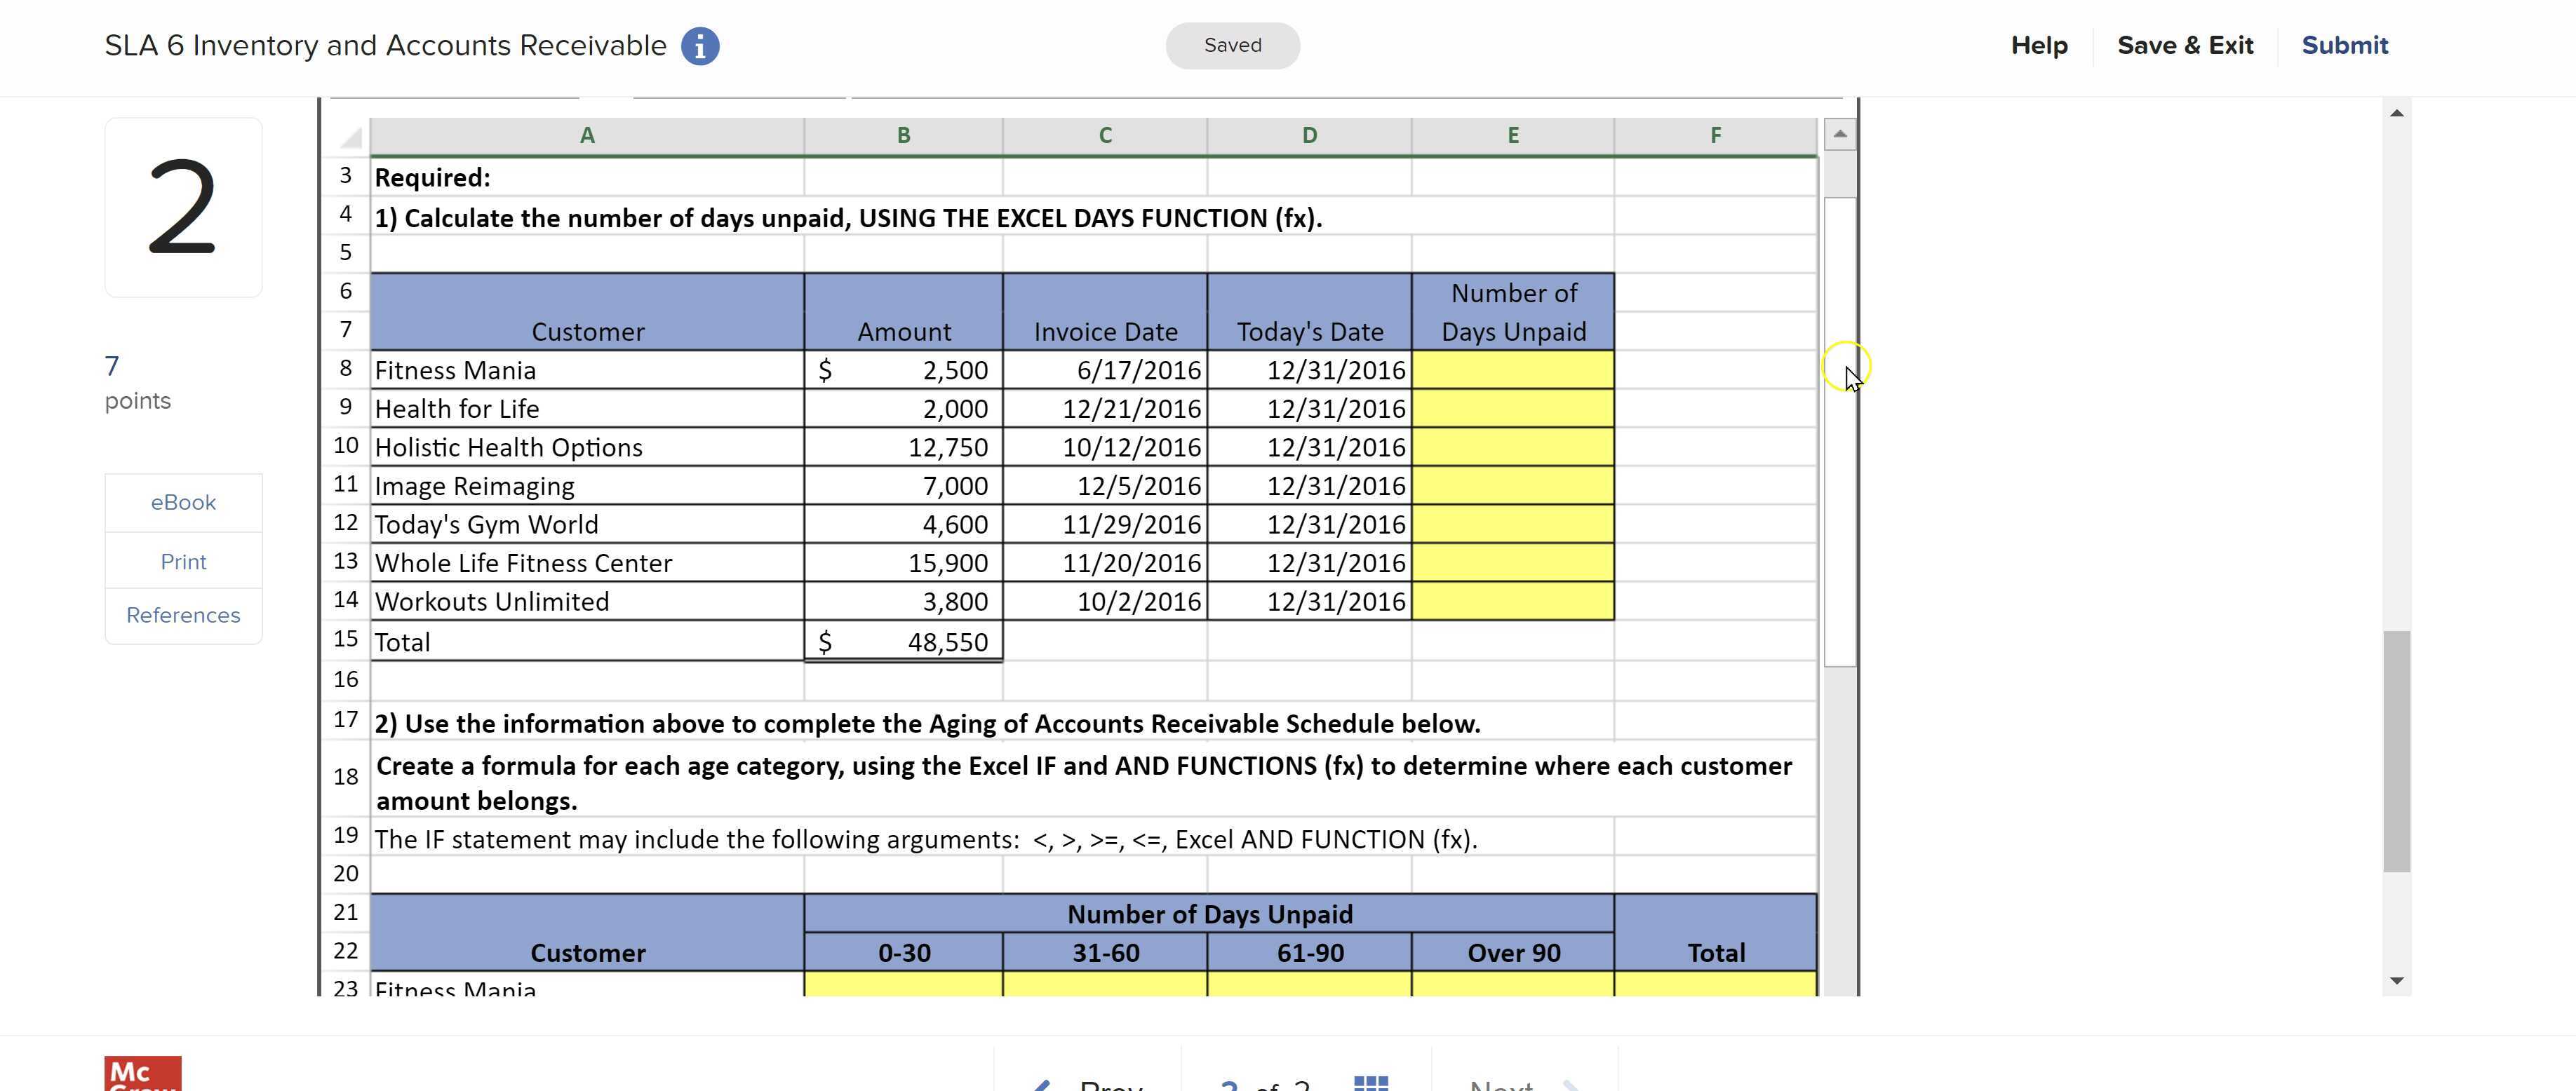Open the References panel
Viewport: 2576px width, 1091px height.
[x=183, y=616]
